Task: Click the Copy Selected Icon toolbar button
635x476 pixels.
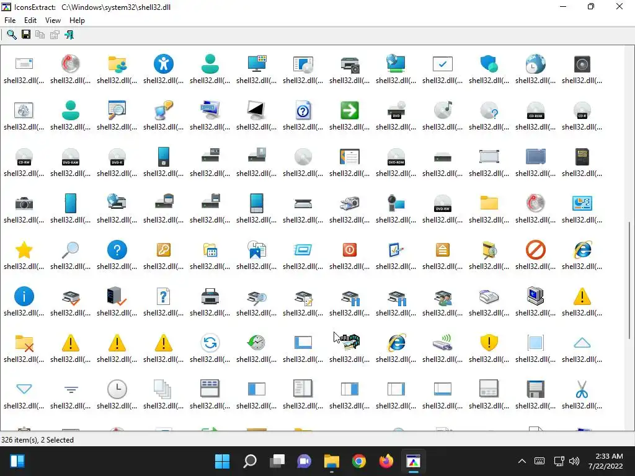Action: tap(40, 35)
